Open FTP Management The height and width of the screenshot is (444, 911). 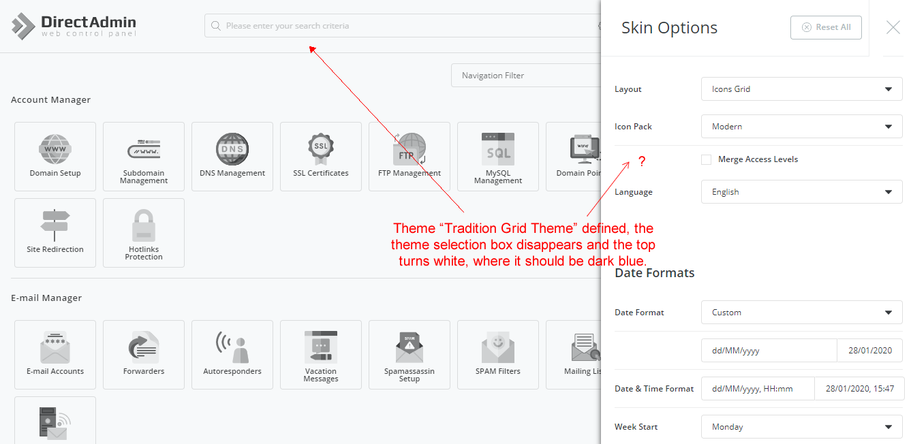[x=410, y=156]
